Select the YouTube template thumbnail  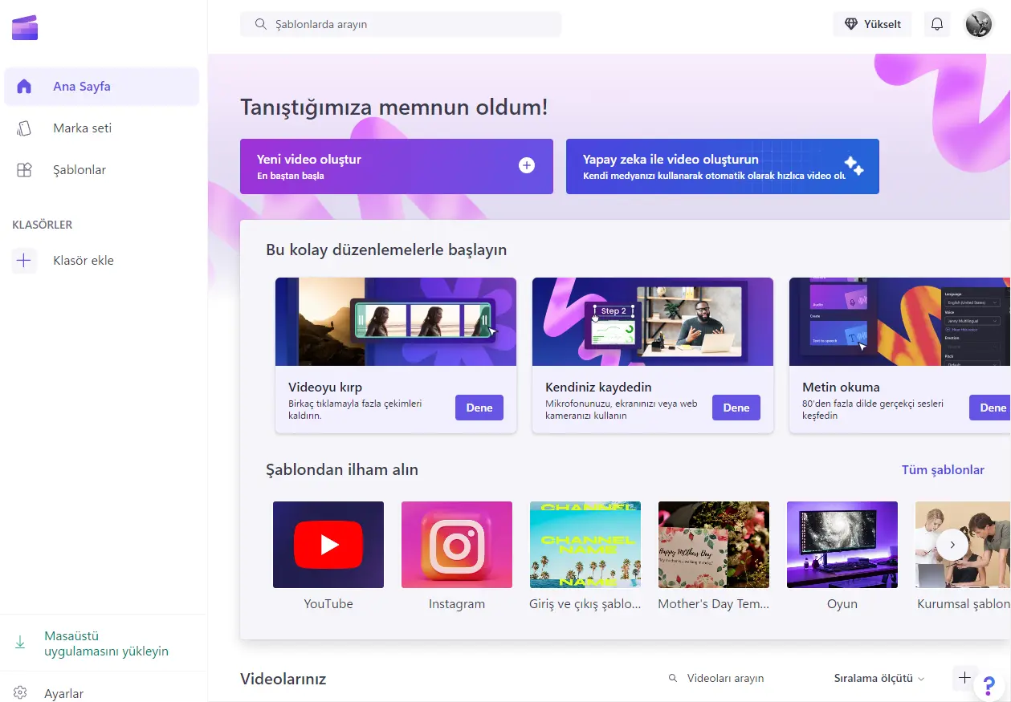(328, 545)
